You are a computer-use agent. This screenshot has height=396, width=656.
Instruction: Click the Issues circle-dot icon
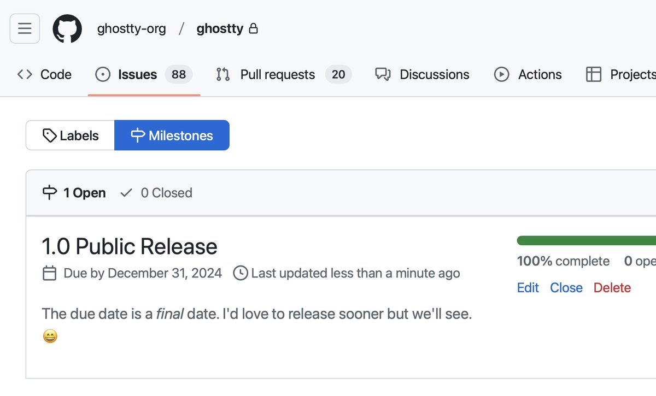tap(103, 74)
